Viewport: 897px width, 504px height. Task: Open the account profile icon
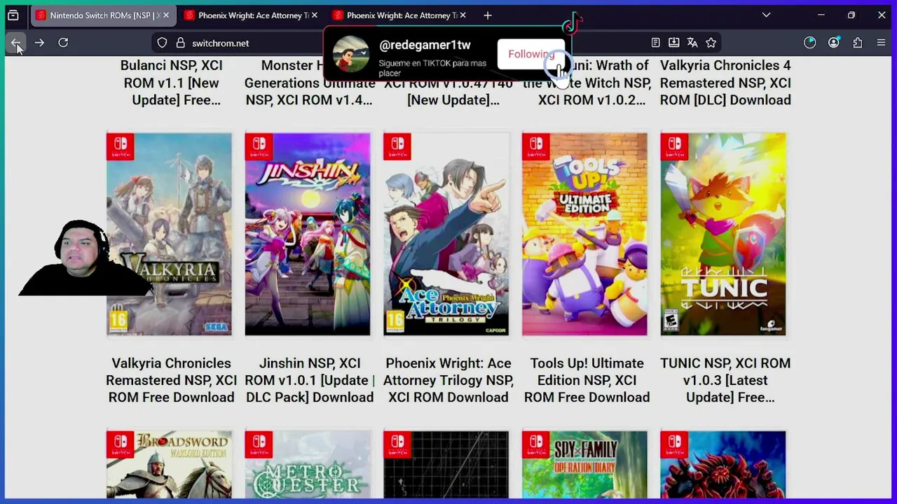(x=833, y=43)
